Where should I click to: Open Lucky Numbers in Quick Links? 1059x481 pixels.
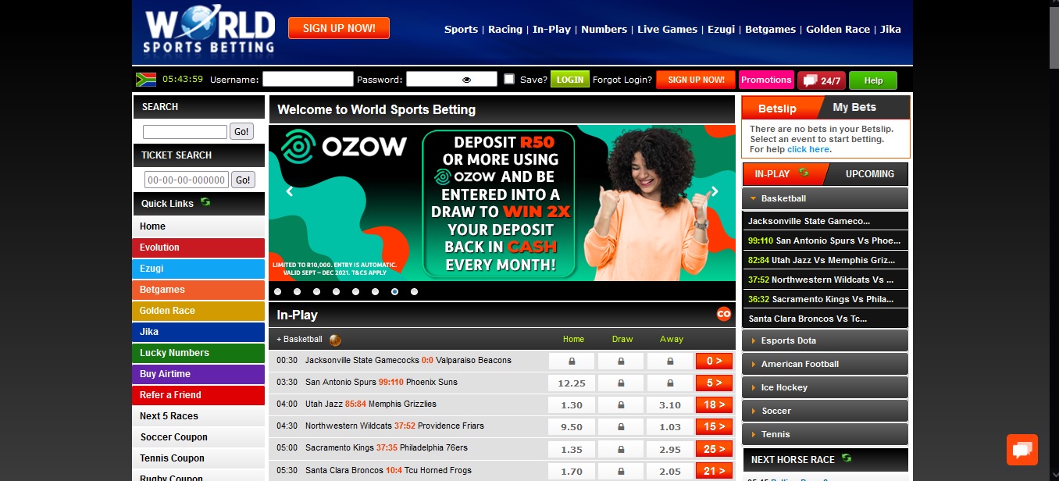point(198,353)
